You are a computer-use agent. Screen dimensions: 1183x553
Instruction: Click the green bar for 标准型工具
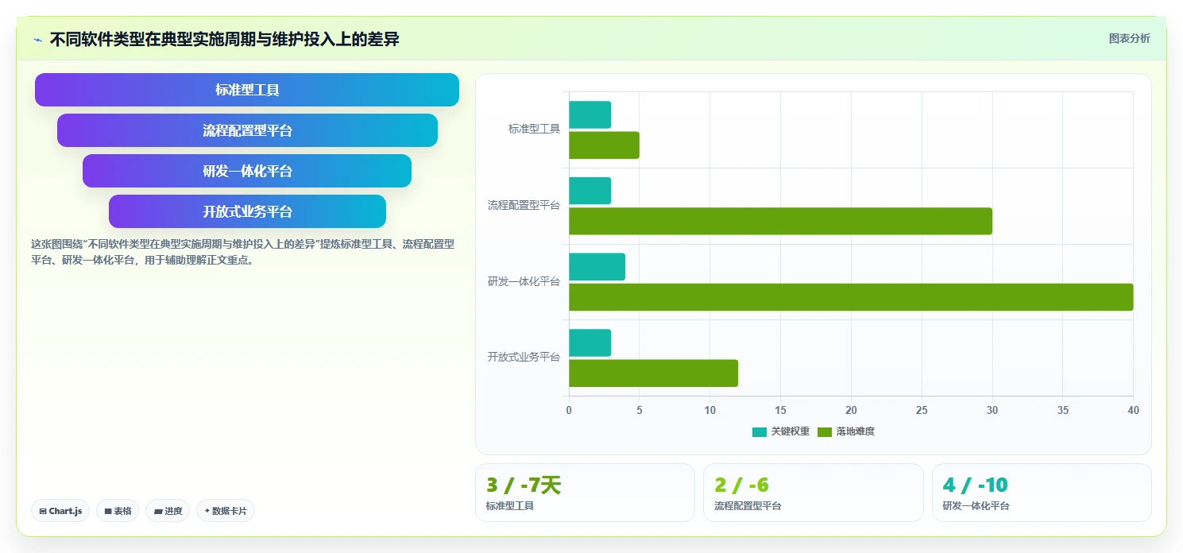click(604, 145)
